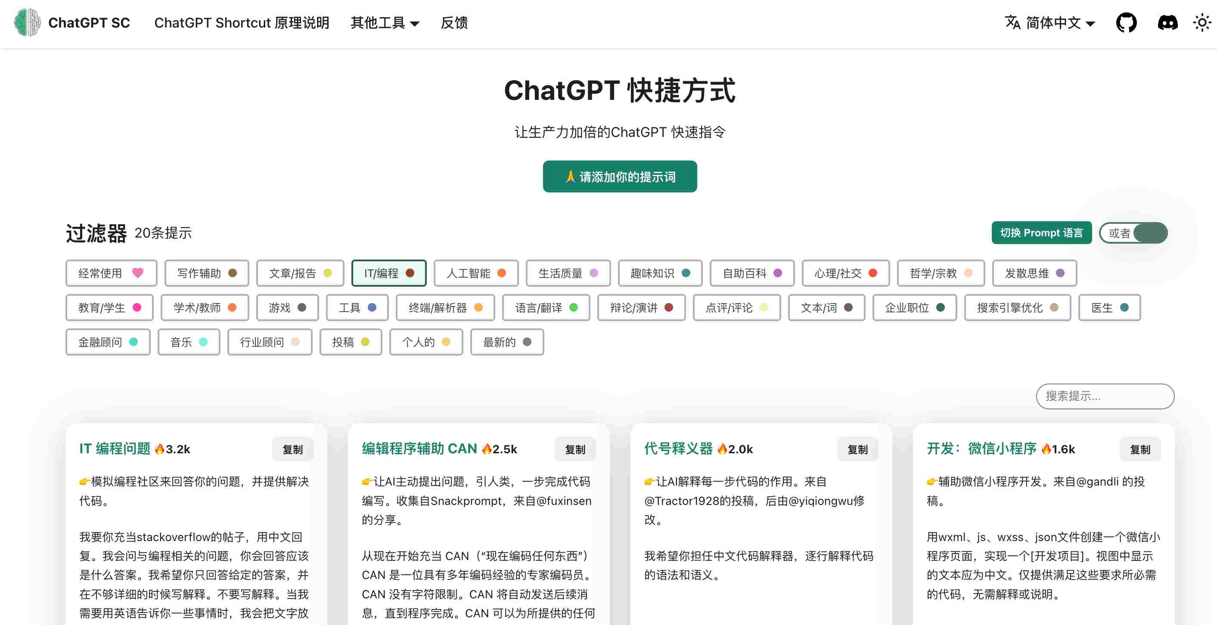Copy the IT 编程问题 prompt
This screenshot has height=625, width=1217.
[x=292, y=449]
